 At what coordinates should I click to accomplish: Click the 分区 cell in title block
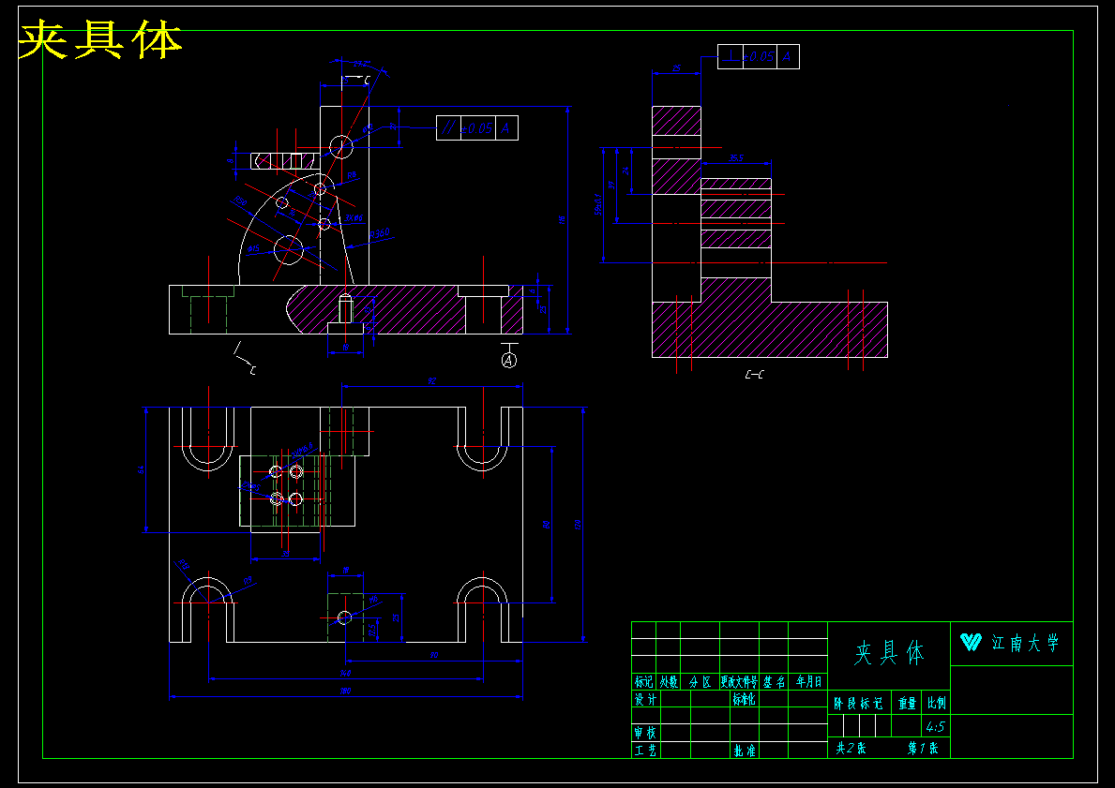click(701, 682)
